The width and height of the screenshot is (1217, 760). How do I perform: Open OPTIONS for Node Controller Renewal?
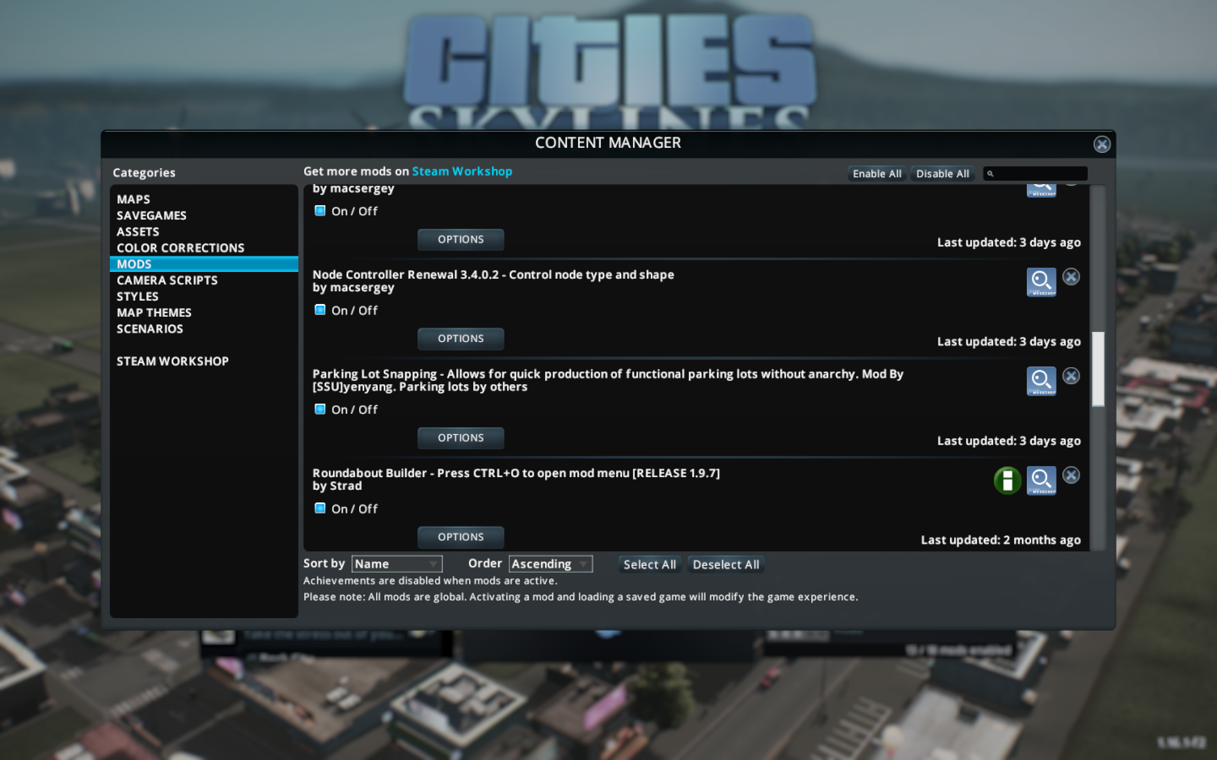click(461, 339)
